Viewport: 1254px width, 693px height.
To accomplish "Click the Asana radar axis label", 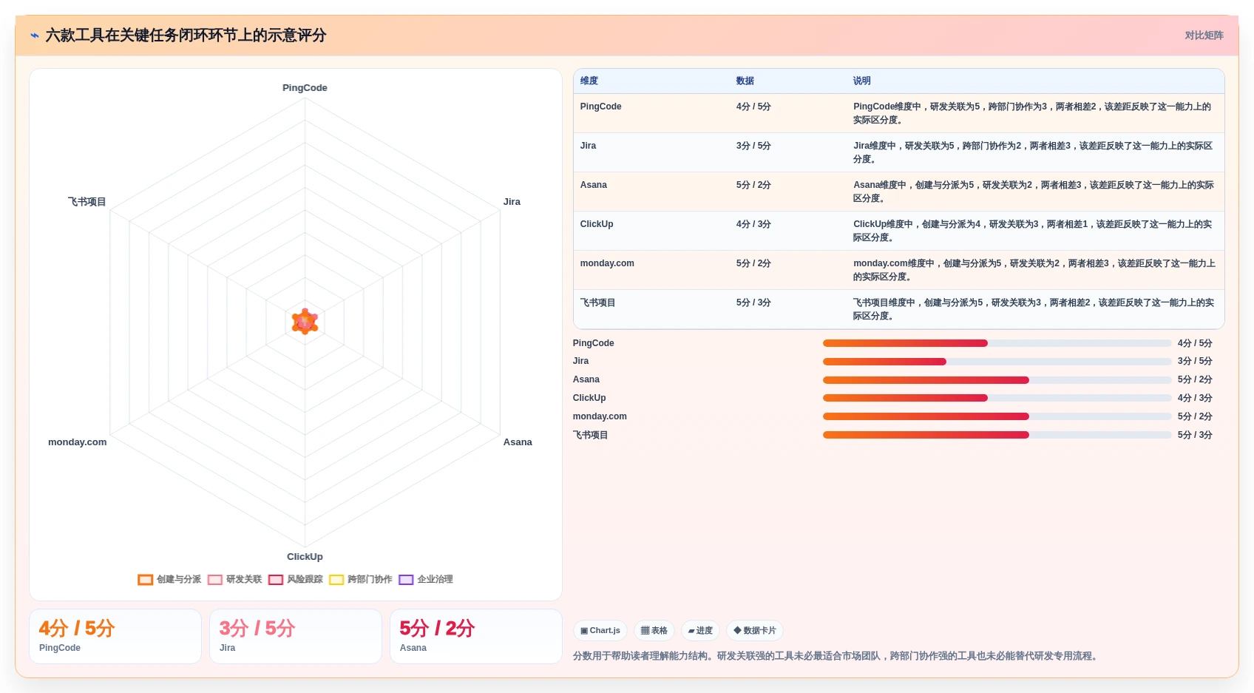I will point(518,442).
